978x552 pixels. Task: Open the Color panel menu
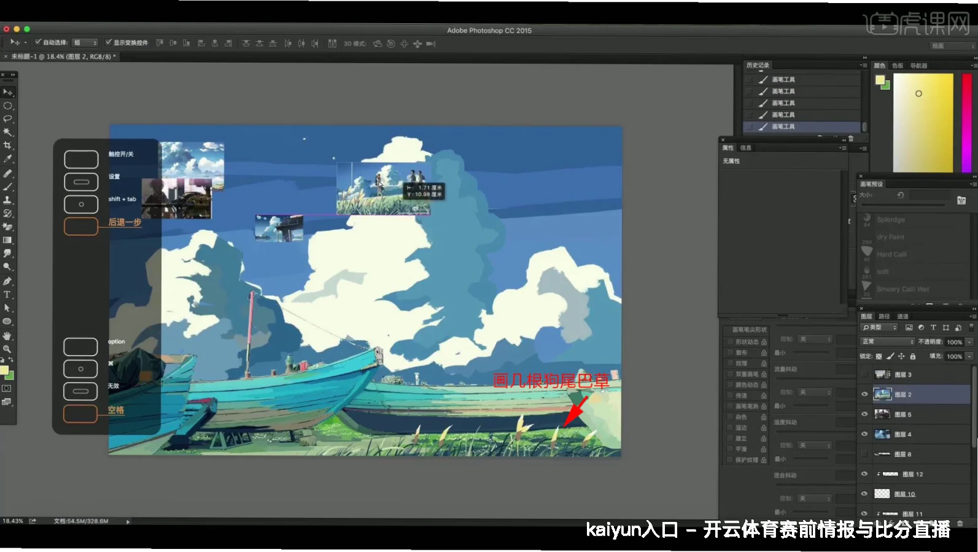pos(974,65)
